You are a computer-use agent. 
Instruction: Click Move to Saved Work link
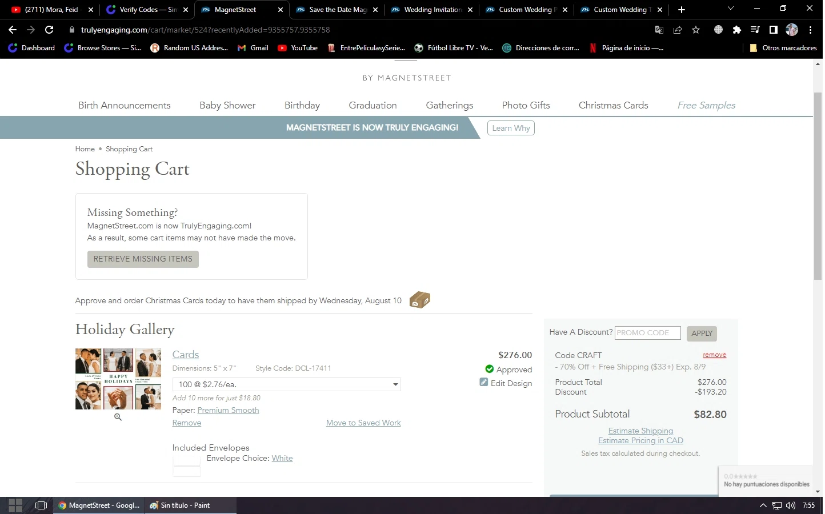(363, 423)
